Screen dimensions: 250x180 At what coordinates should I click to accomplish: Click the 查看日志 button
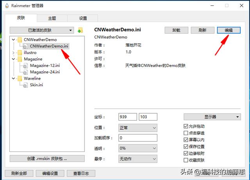81,173
